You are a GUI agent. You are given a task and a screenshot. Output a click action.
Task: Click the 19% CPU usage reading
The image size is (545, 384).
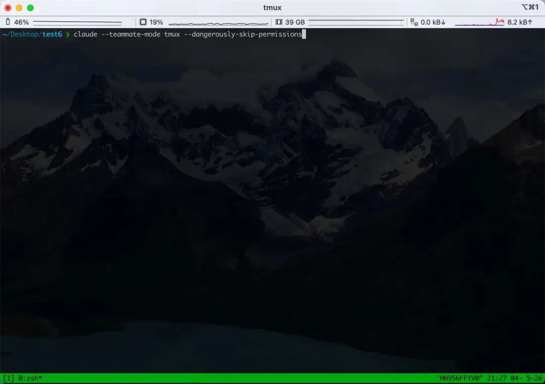tap(156, 22)
